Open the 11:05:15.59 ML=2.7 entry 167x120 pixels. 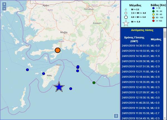click(142, 113)
